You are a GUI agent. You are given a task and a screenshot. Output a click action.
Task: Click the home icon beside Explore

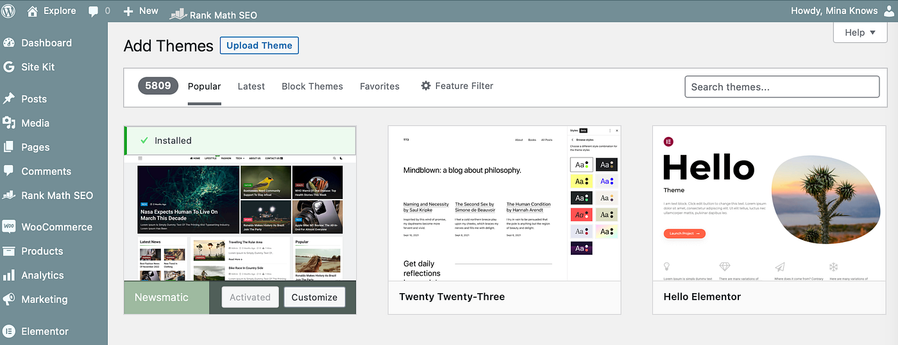coord(33,11)
